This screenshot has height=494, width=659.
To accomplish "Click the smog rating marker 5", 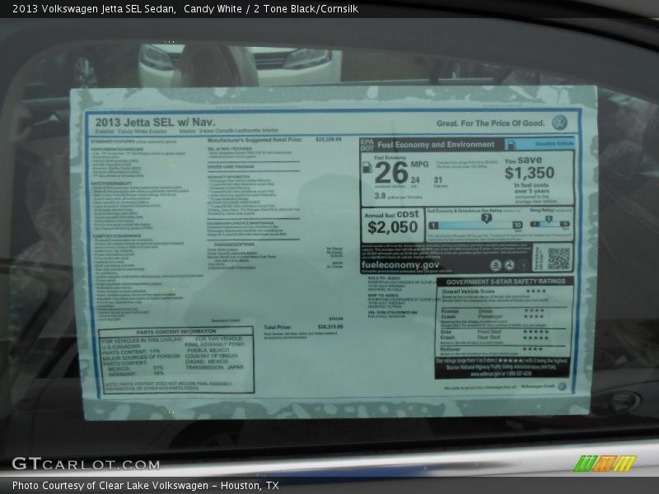I will coord(548,219).
